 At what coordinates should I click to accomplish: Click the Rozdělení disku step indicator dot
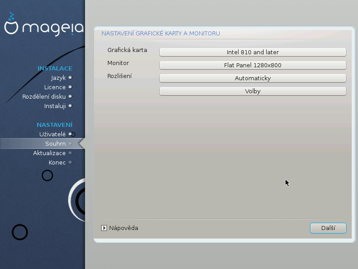[x=70, y=96]
